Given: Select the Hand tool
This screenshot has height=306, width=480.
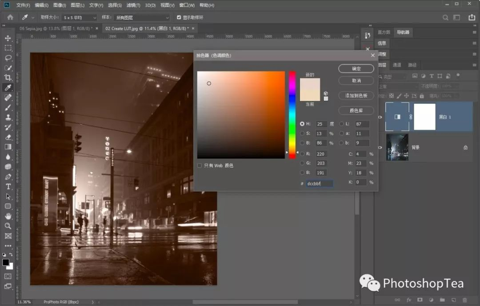Looking at the screenshot, I should [x=8, y=216].
